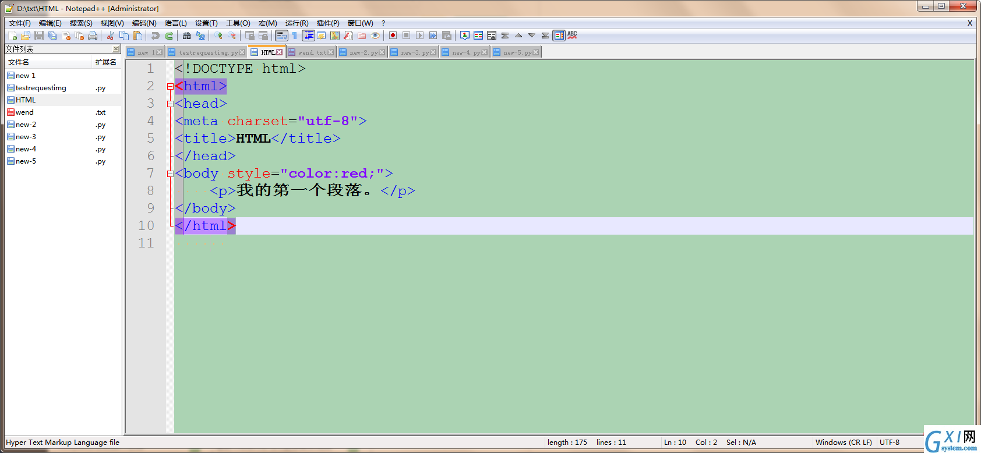Viewport: 981px width, 453px height.
Task: Toggle the file list panel toolbar button
Action: 559,36
